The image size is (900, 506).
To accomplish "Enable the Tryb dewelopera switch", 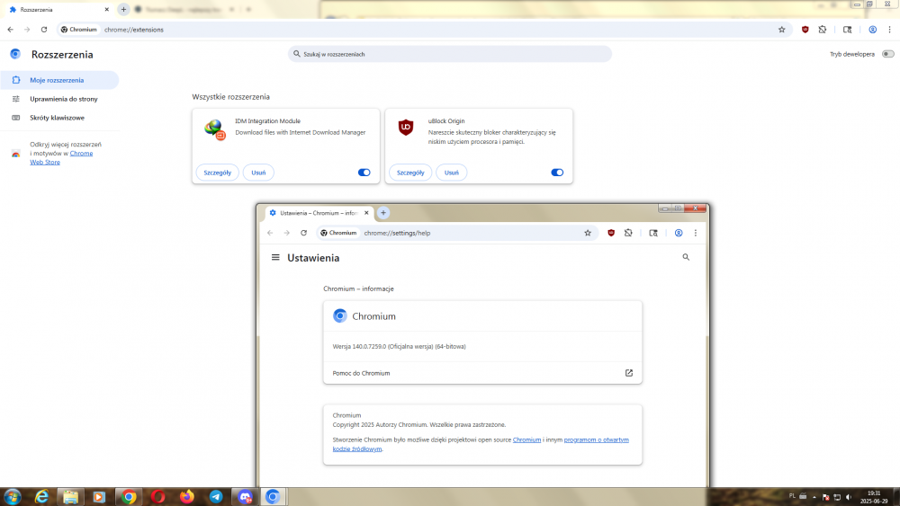I will pyautogui.click(x=887, y=55).
